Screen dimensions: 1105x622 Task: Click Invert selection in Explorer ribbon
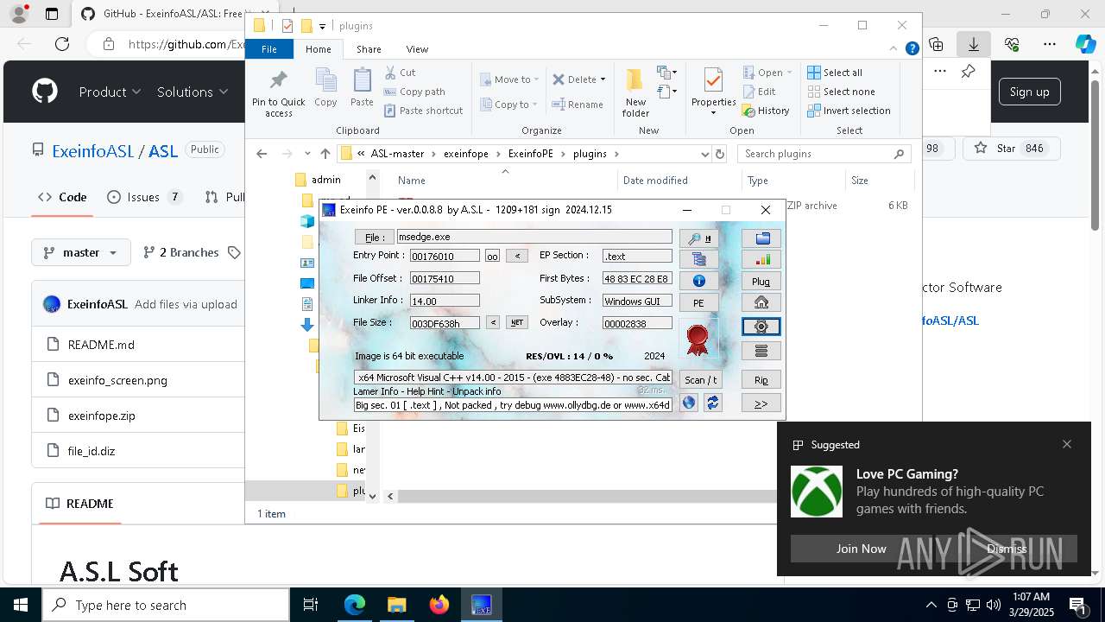(x=849, y=111)
